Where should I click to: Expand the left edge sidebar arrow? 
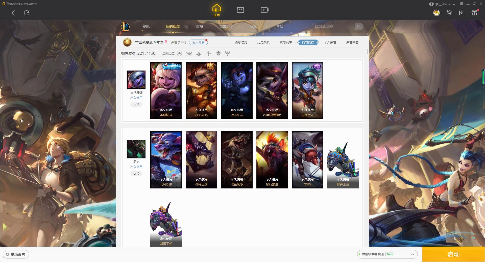pos(1,141)
